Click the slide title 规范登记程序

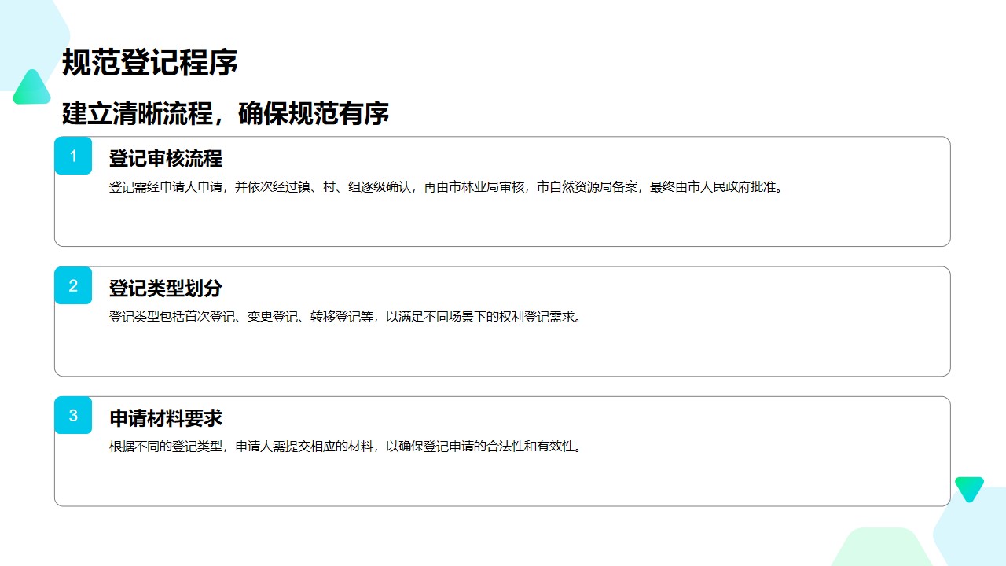tap(150, 63)
